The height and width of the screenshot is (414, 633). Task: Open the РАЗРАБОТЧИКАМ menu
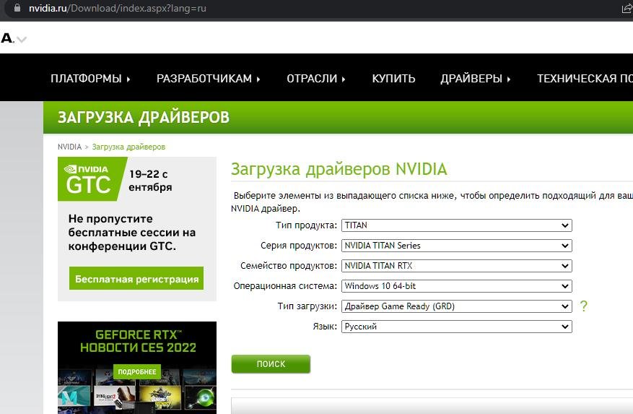[x=209, y=79]
